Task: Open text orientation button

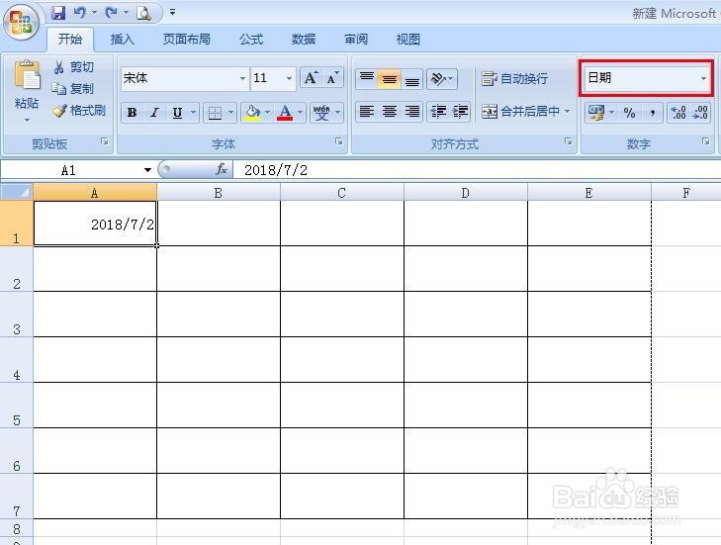Action: pos(441,79)
